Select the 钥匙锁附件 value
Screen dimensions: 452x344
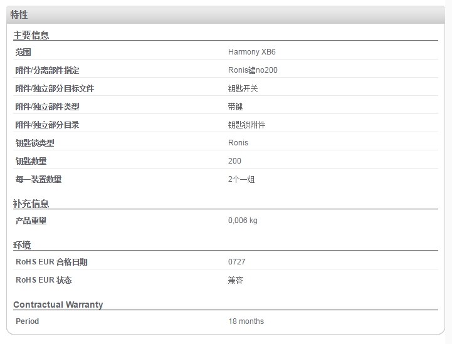click(x=246, y=125)
